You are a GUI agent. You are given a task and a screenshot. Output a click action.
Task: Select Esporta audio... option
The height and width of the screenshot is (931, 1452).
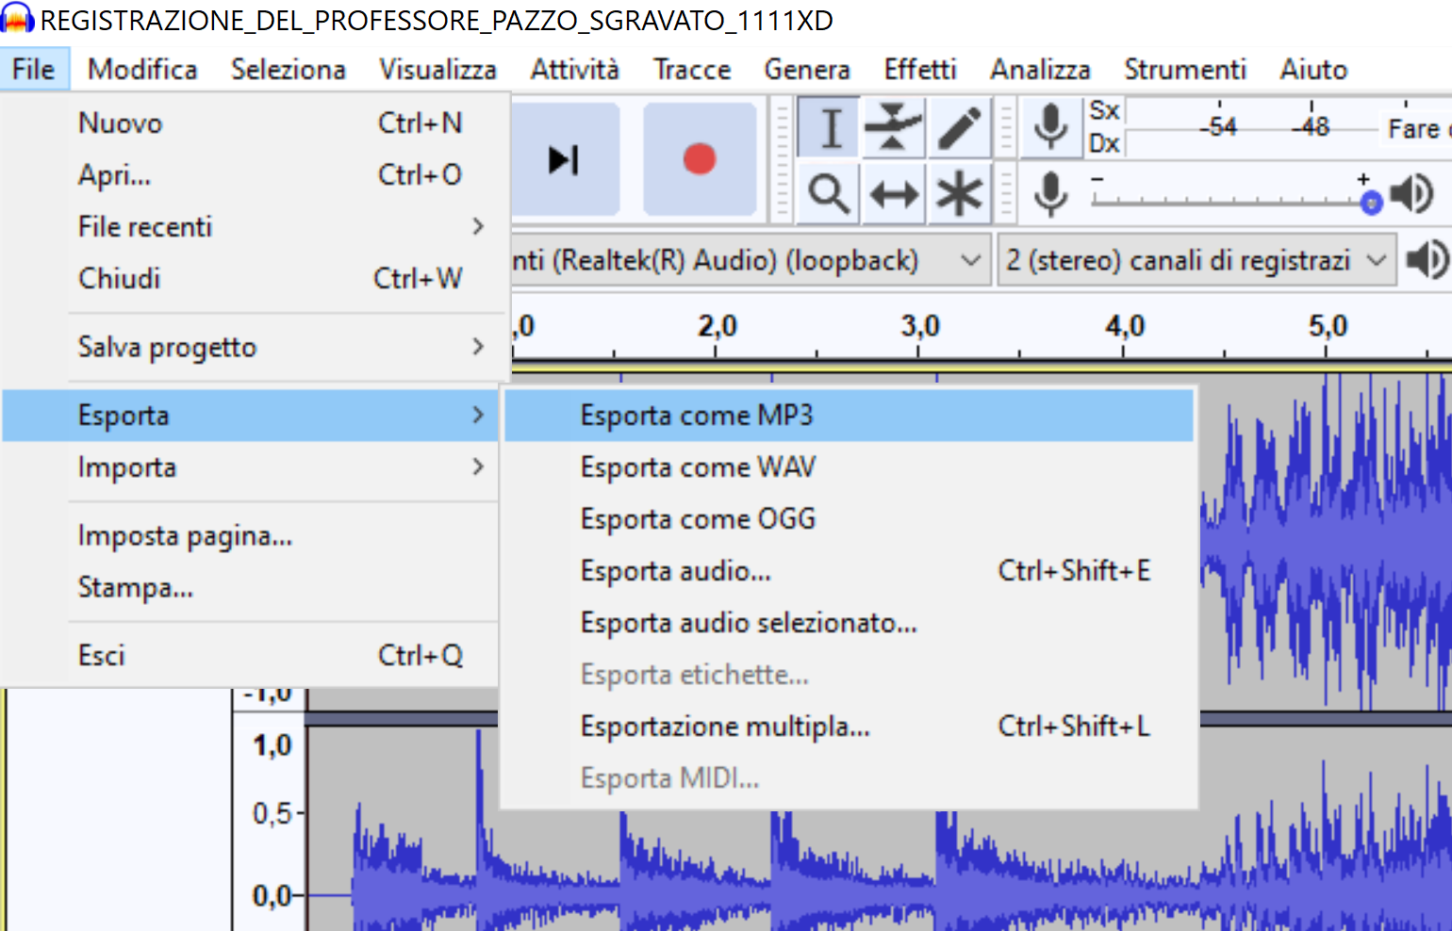coord(850,571)
